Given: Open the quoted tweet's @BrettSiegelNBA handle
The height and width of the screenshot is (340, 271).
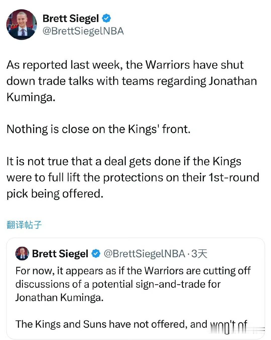Looking at the screenshot, I should [x=145, y=254].
